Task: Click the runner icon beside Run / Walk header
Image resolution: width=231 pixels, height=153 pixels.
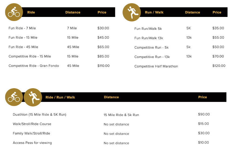Action: tap(132, 12)
